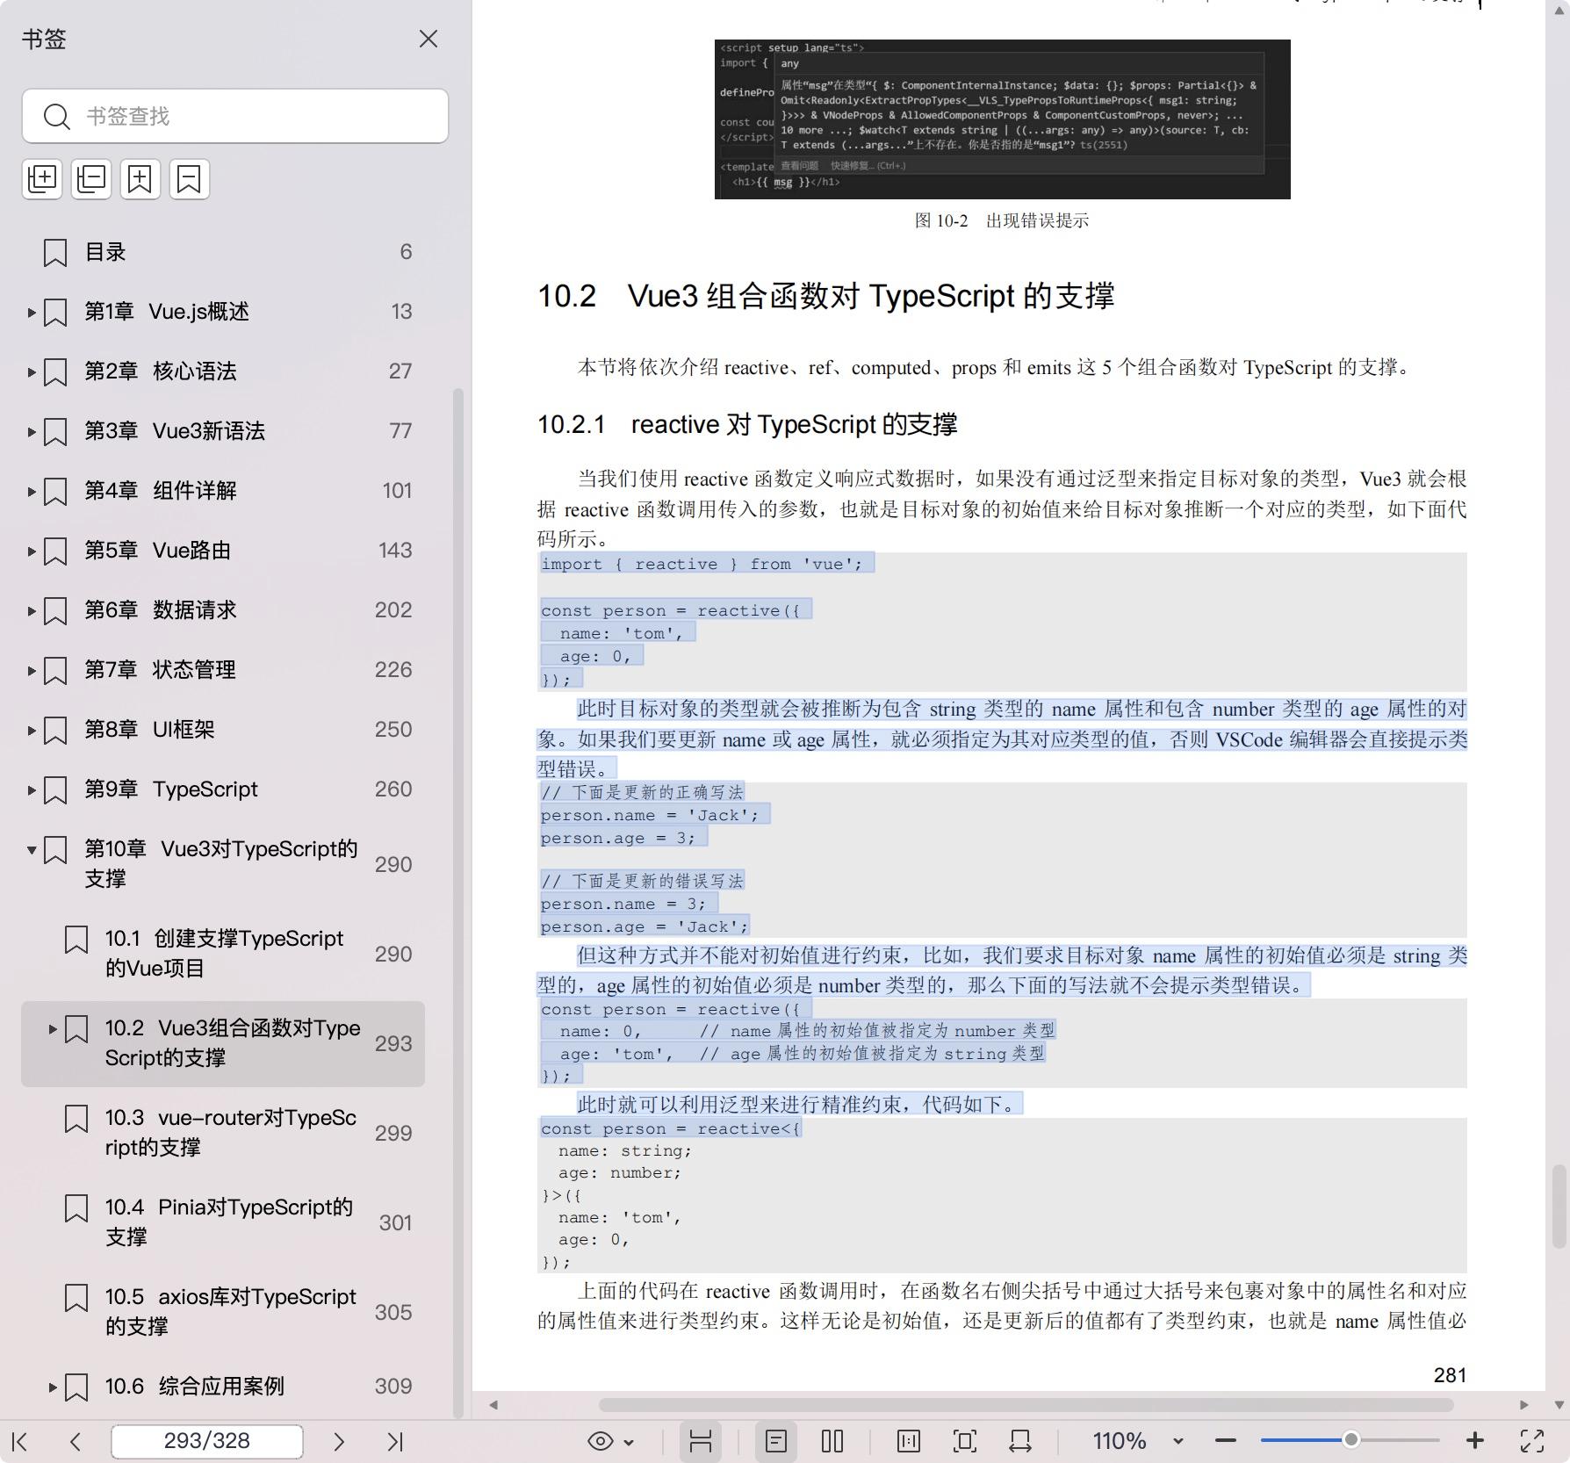Expand 第2章 核心语法 bookmark
Screen dimensions: 1570x1463
click(32, 371)
